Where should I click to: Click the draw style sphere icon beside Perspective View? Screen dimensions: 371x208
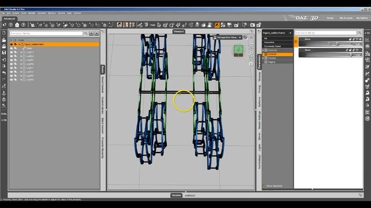tap(245, 37)
